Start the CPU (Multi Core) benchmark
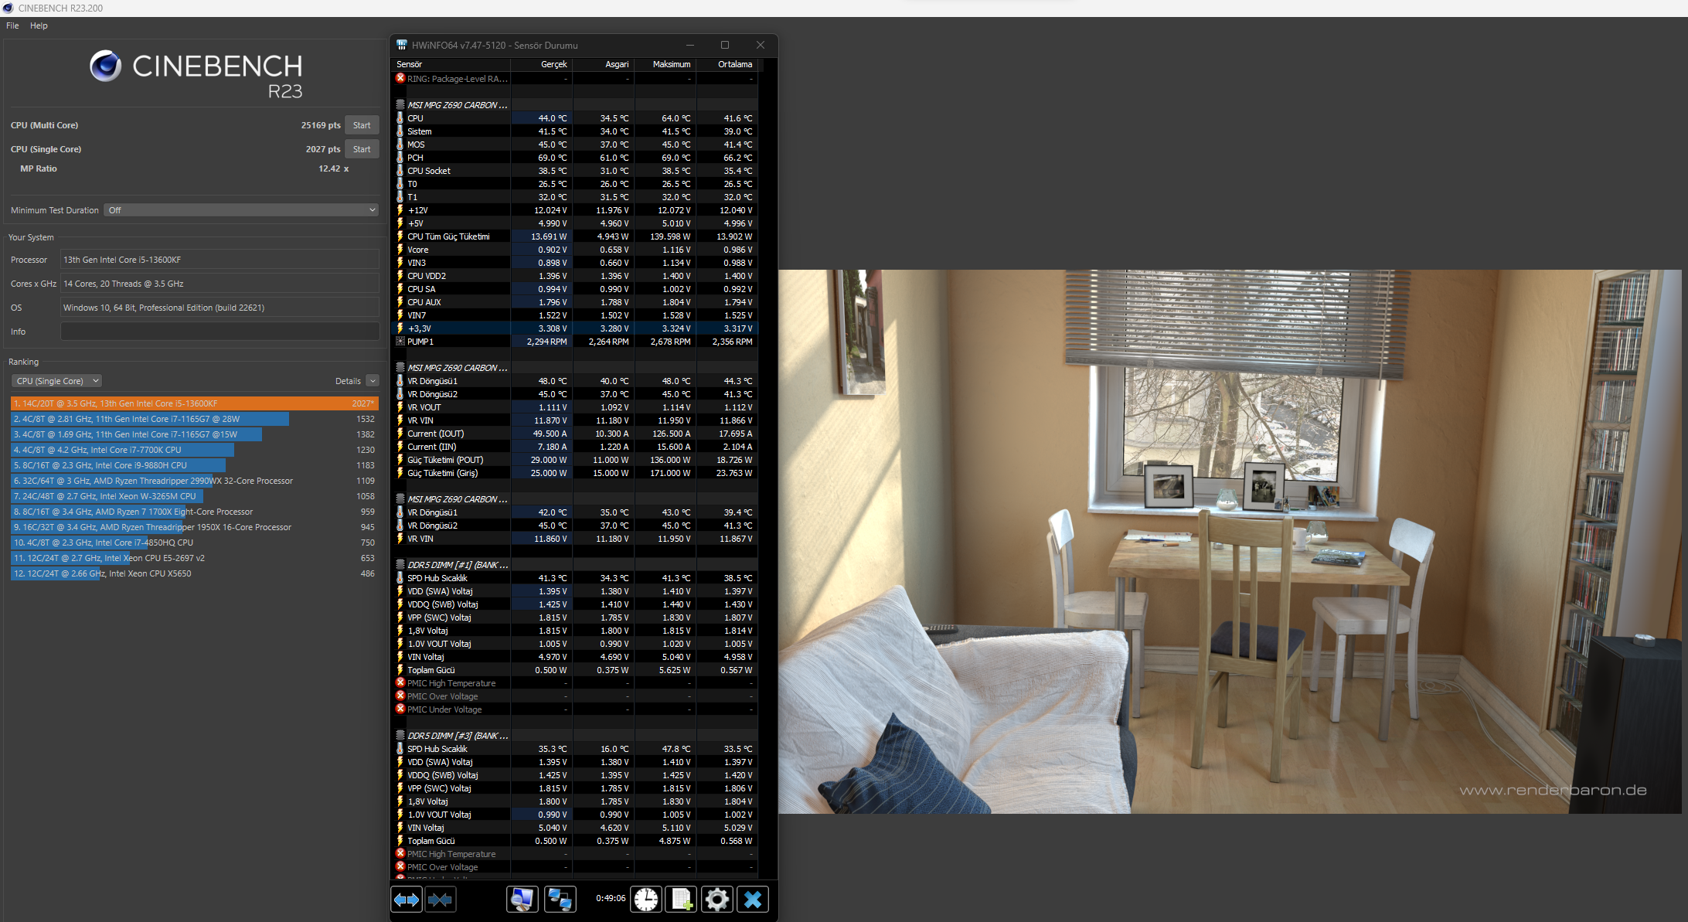Image resolution: width=1688 pixels, height=922 pixels. pos(362,125)
